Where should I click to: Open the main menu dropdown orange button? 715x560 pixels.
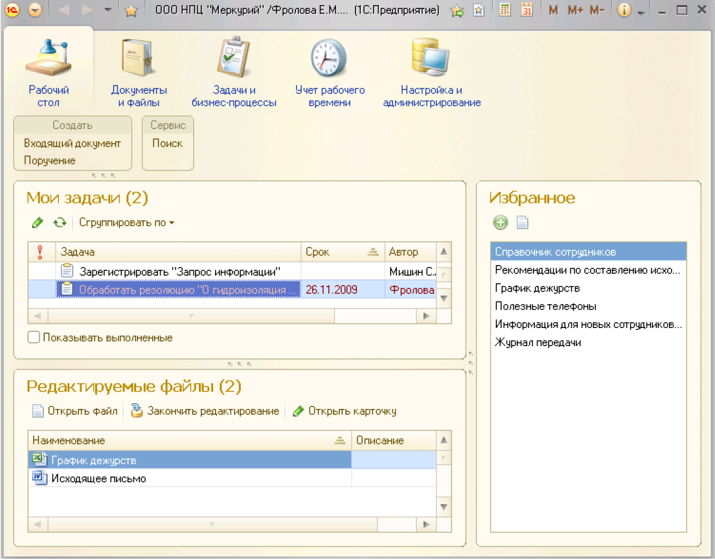click(35, 10)
